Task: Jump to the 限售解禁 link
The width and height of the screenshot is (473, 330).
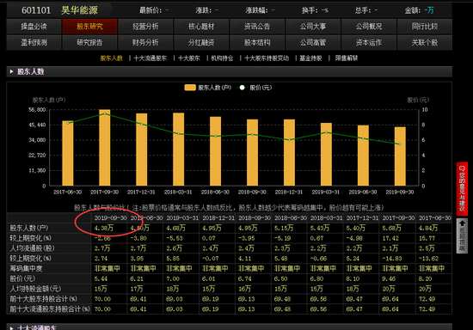Action: tap(347, 58)
